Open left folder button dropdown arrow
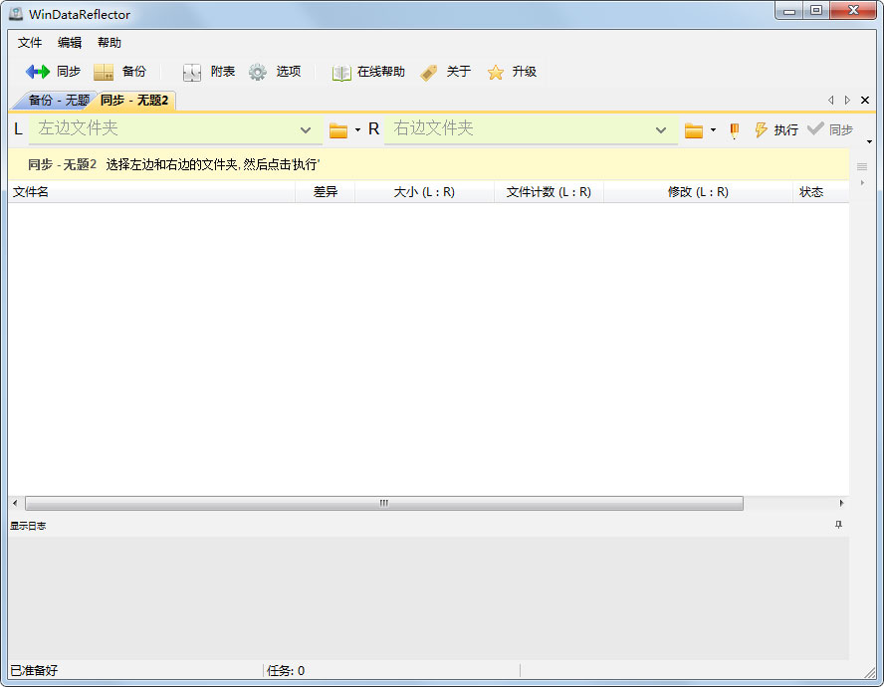 coord(357,130)
